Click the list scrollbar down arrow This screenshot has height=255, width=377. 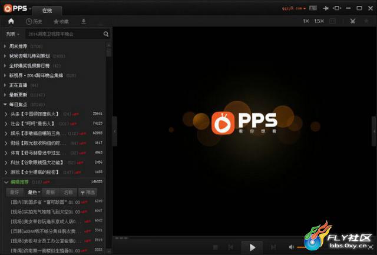(x=108, y=251)
